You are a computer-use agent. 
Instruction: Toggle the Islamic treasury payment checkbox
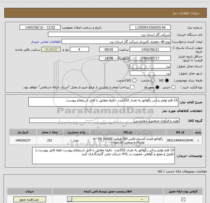click(x=132, y=87)
